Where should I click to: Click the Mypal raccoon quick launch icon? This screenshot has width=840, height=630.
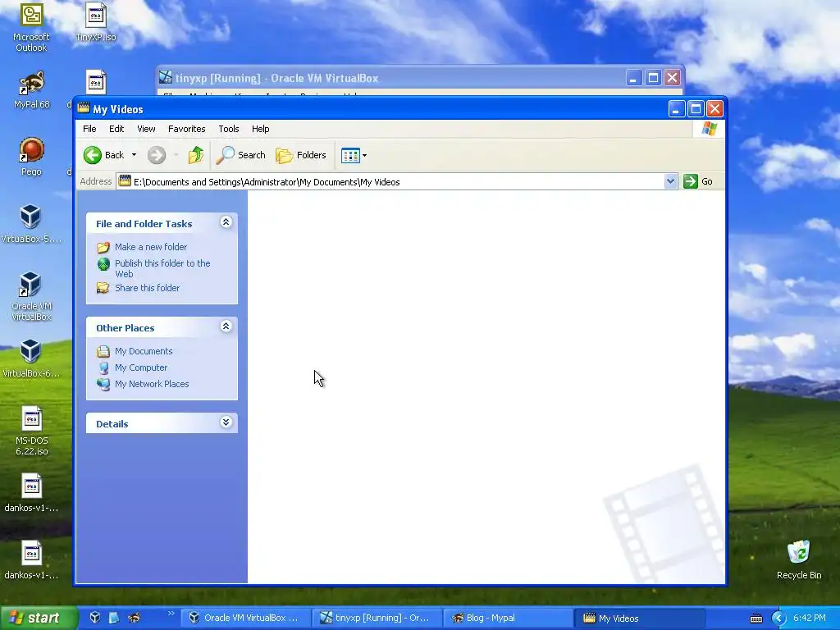tap(134, 618)
